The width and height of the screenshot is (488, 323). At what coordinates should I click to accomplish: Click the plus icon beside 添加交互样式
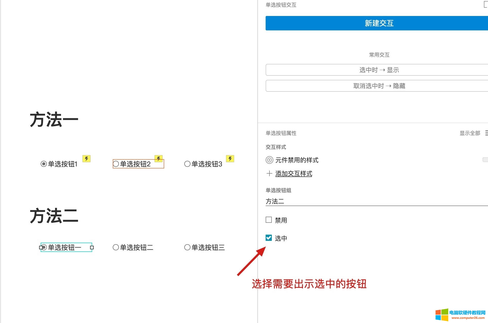point(269,174)
